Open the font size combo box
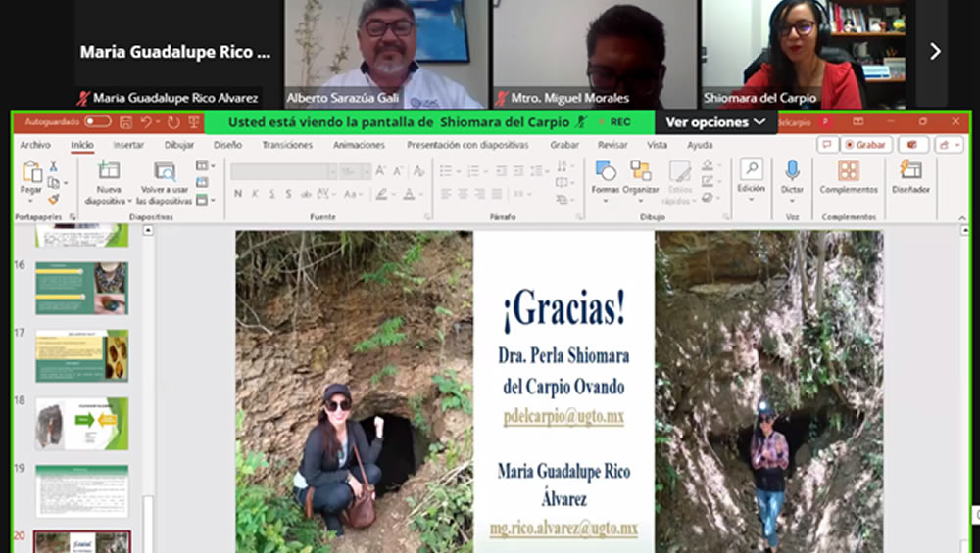The height and width of the screenshot is (553, 980). tap(356, 171)
